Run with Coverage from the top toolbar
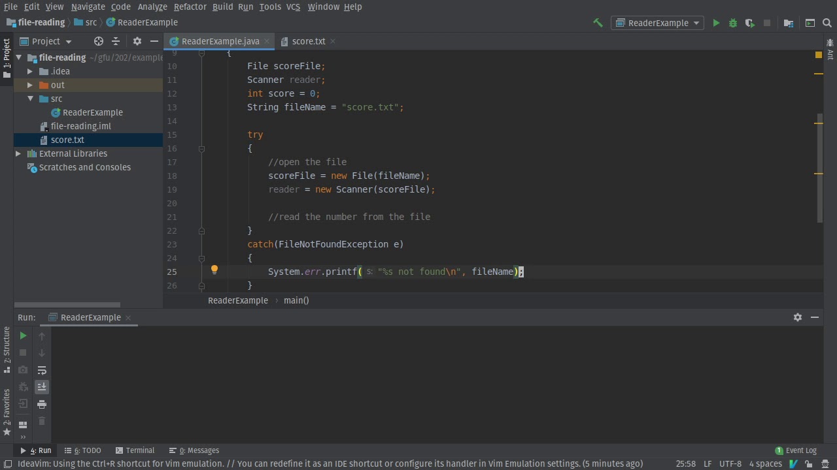 750,23
